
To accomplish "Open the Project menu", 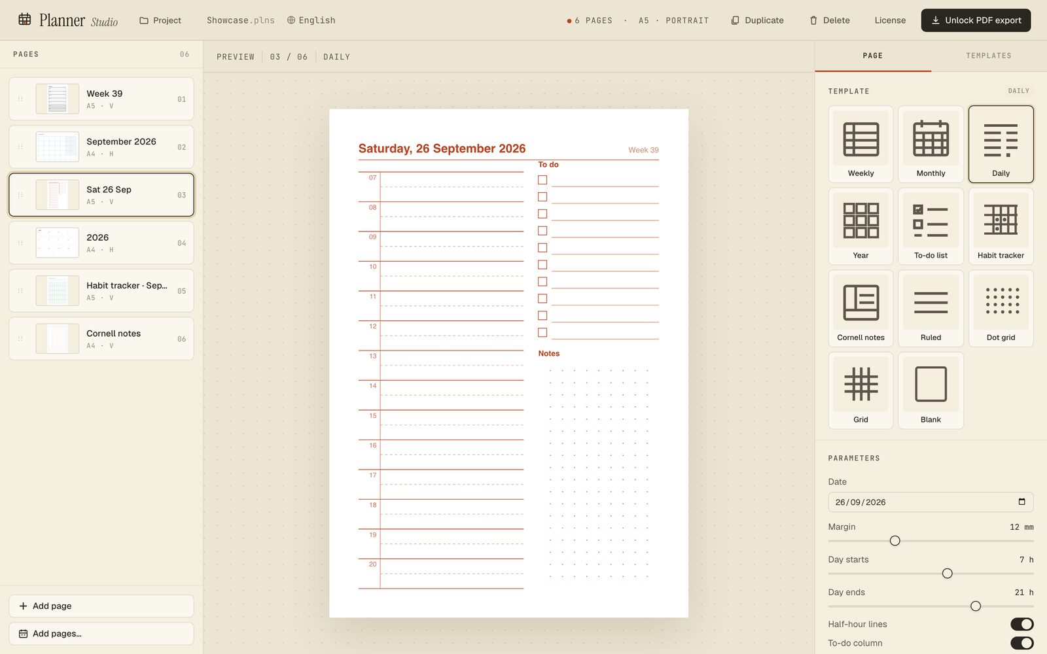I will pyautogui.click(x=160, y=20).
